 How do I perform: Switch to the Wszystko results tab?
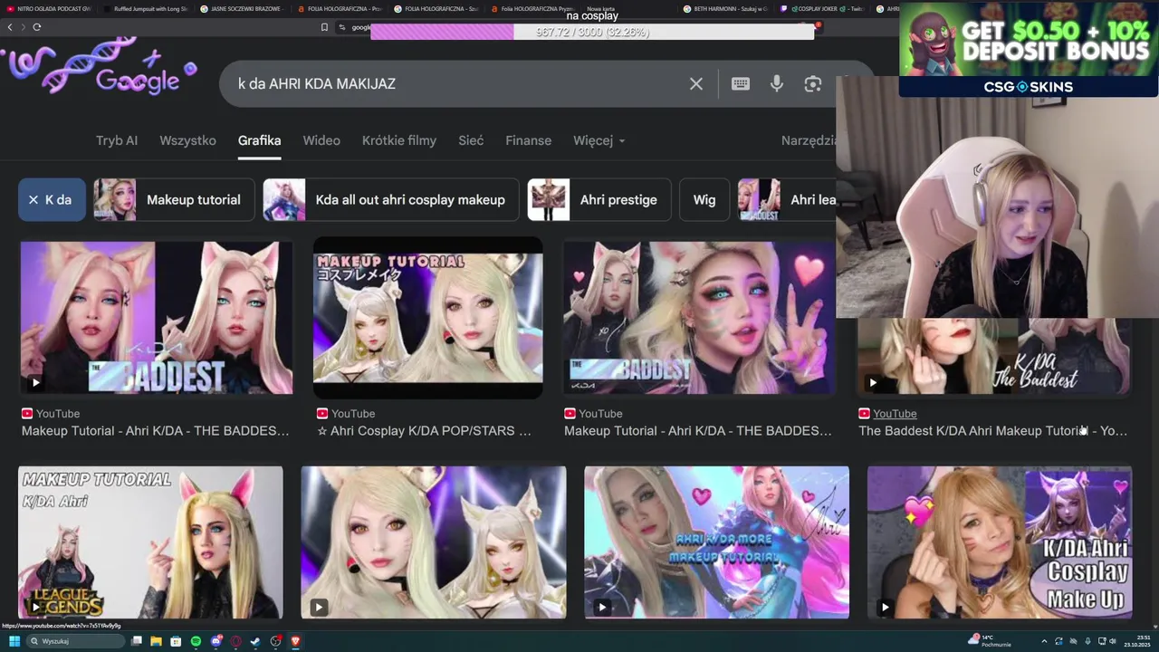pos(187,140)
